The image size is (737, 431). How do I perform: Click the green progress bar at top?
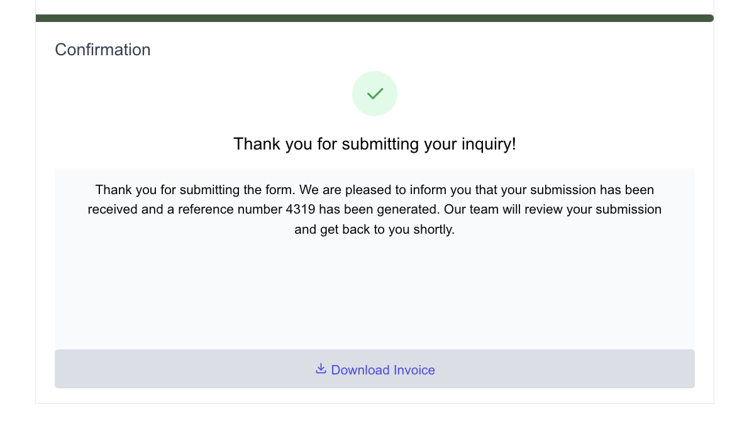coord(374,18)
